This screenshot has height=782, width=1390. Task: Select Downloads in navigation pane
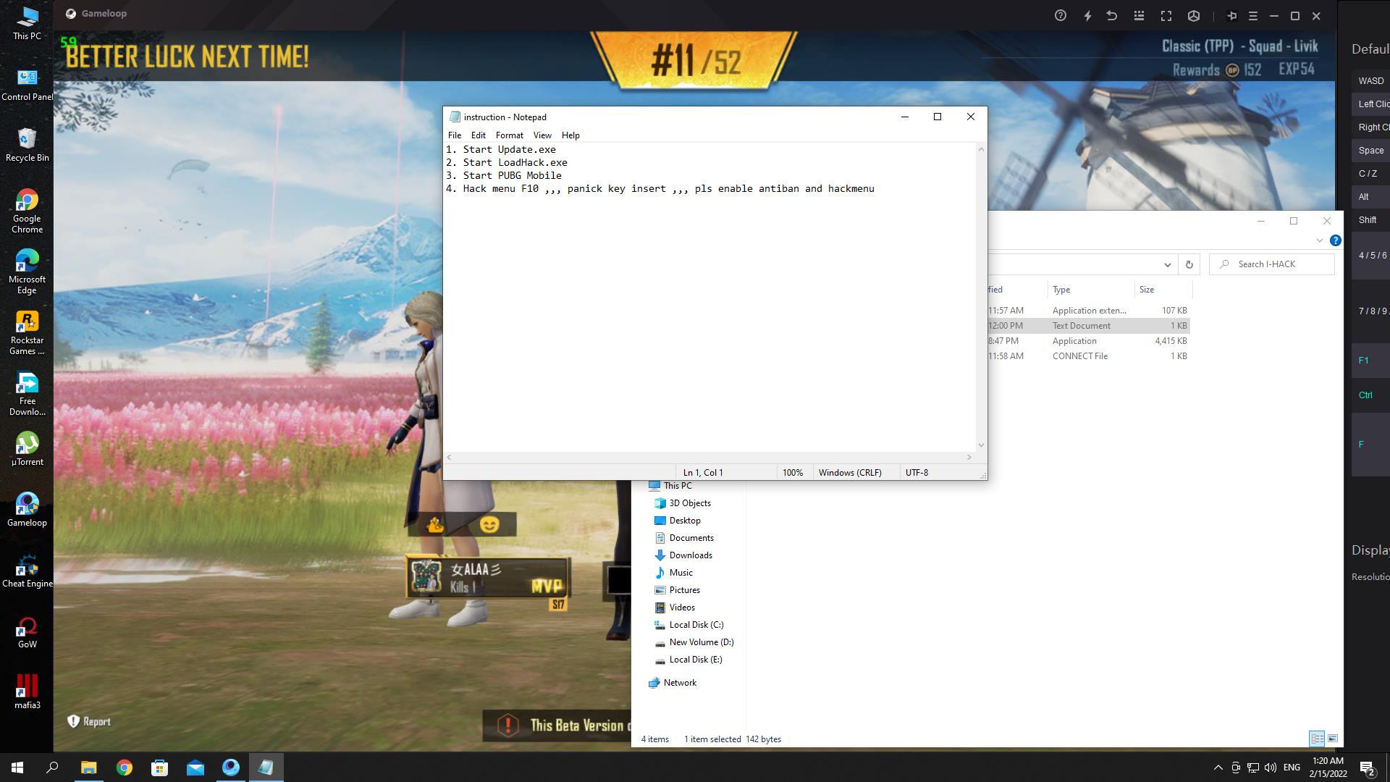tap(690, 555)
